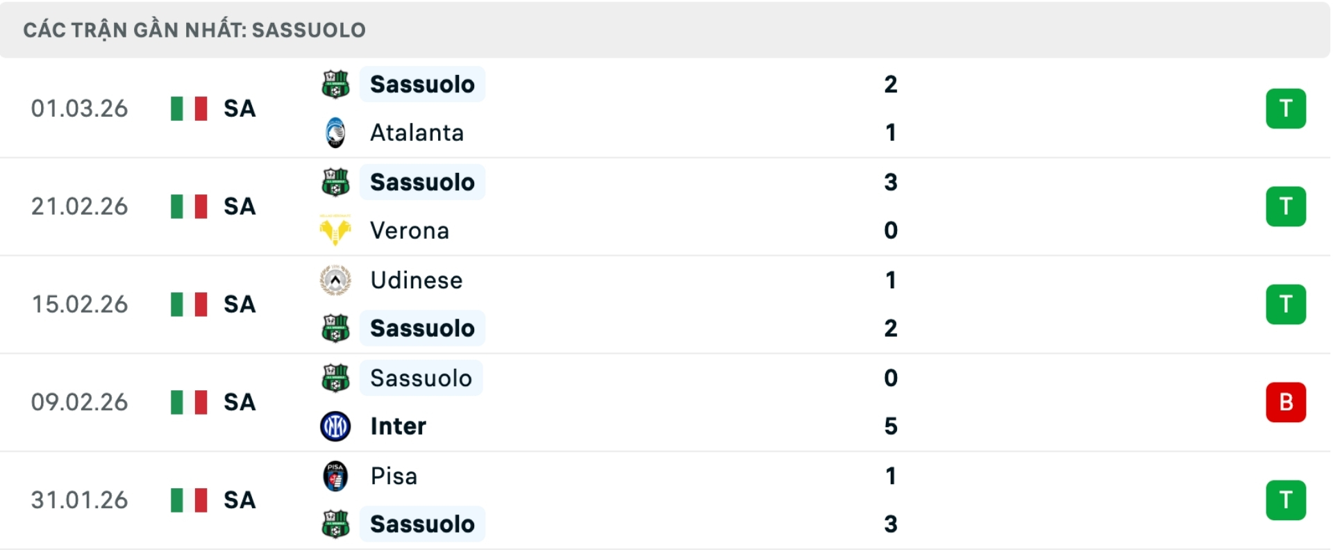Image resolution: width=1333 pixels, height=550 pixels.
Task: Click the Sassuolo crest in the Pisa match row
Action: pyautogui.click(x=336, y=524)
